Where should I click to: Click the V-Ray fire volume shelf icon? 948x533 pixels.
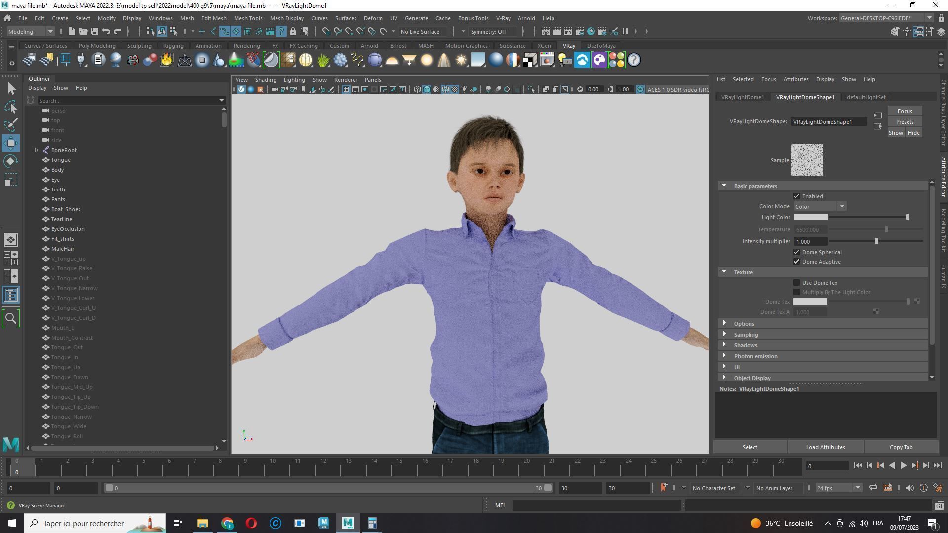coord(167,60)
